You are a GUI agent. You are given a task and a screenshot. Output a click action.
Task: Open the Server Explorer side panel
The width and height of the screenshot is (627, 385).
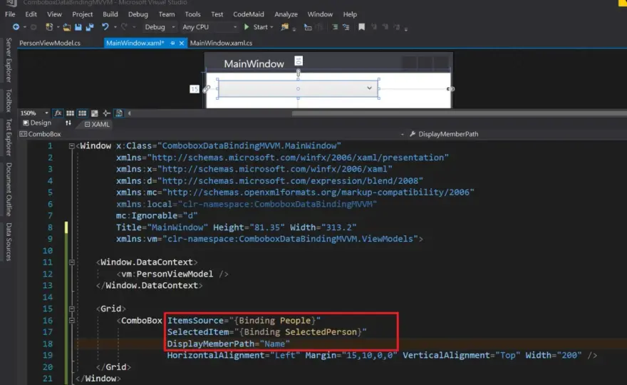[x=9, y=60]
